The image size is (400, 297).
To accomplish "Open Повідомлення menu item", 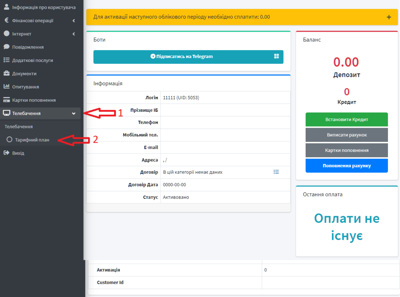I will tap(28, 47).
